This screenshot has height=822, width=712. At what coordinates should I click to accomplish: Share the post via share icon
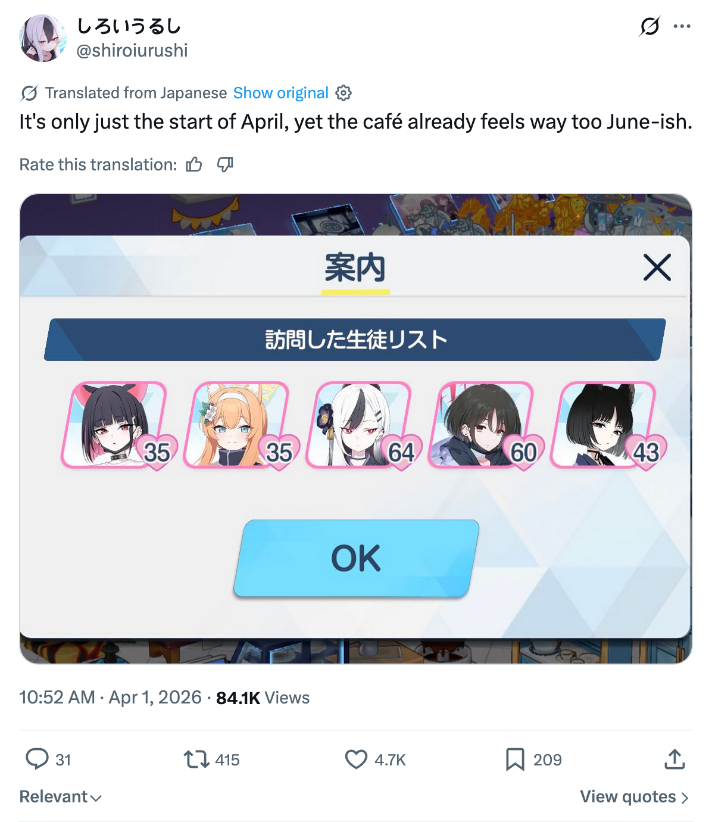click(x=674, y=759)
